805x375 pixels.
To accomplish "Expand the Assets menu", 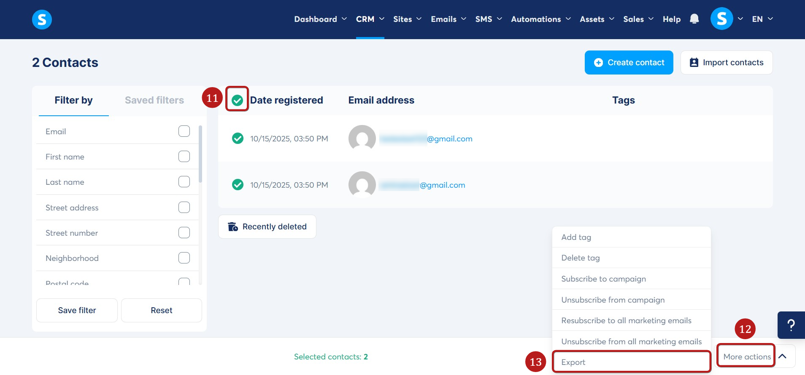I will pos(597,19).
